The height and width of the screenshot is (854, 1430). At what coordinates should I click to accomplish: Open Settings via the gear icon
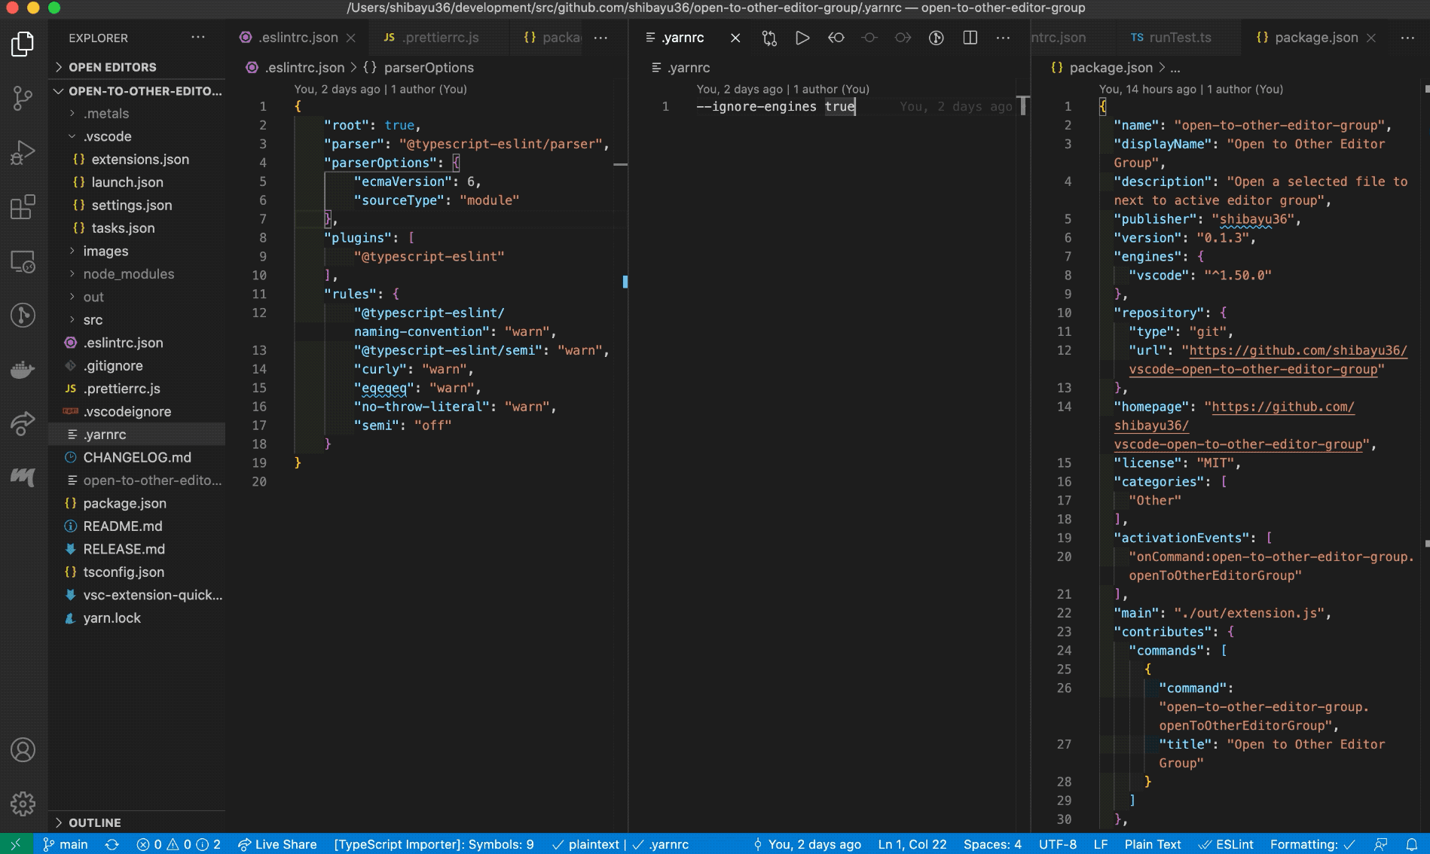tap(23, 804)
